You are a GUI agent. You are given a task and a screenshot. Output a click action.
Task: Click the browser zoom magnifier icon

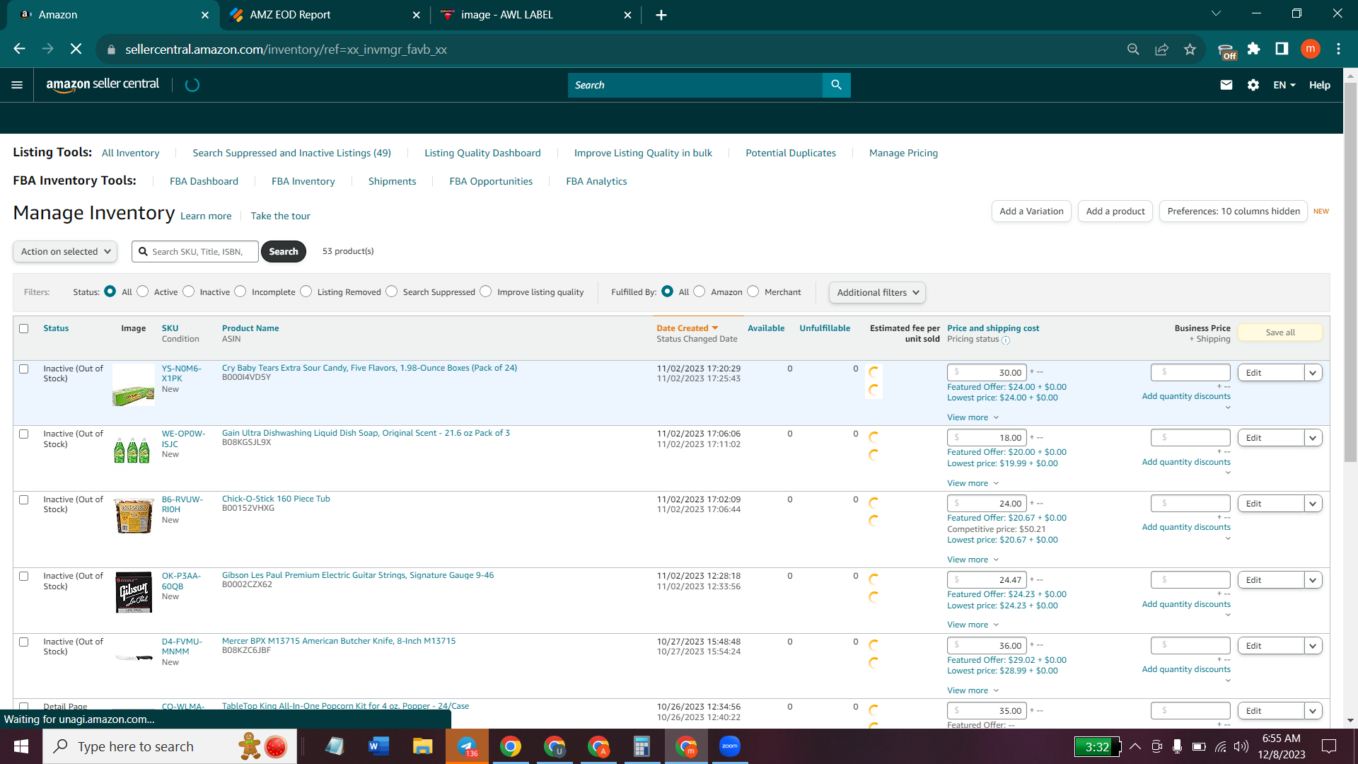pyautogui.click(x=1133, y=49)
